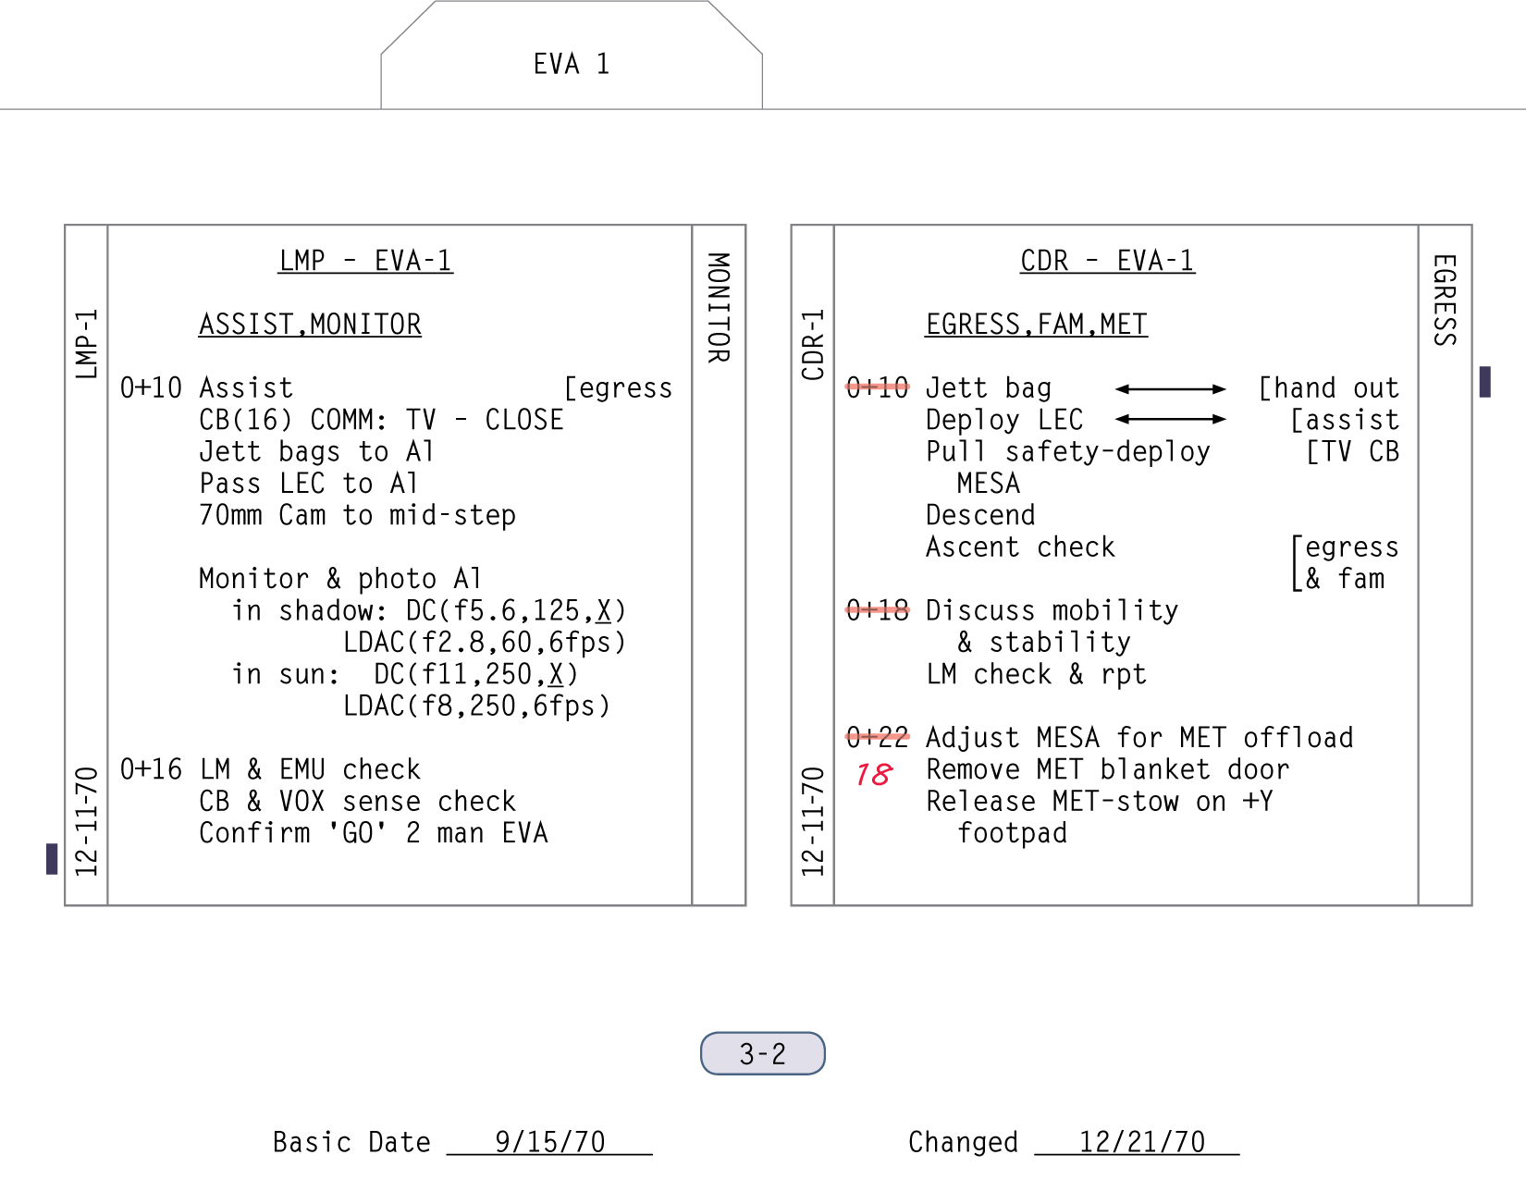
Task: Click the Changed 12/21/70 date field
Action: [x=1141, y=1143]
